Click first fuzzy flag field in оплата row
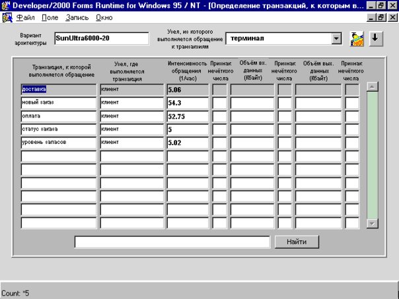Viewport: 399px width, 299px height. coord(219,116)
